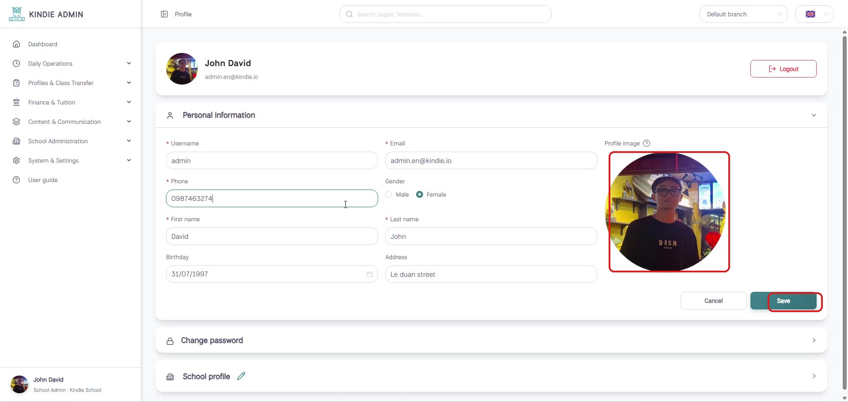
Task: Click the Profiles & Class Transfer clipboard icon
Action: [x=16, y=83]
